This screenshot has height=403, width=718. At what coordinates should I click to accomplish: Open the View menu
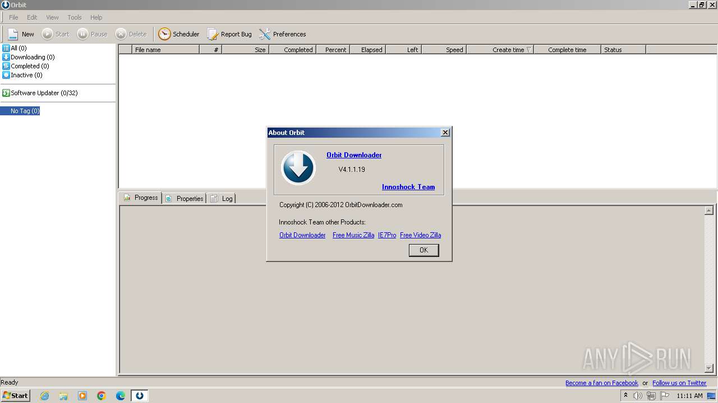click(52, 17)
